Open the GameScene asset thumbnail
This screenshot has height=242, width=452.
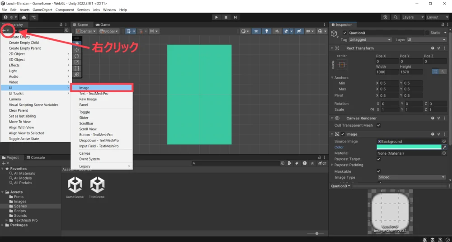pyautogui.click(x=75, y=185)
